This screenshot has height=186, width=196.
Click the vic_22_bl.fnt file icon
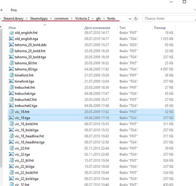pos(11,160)
